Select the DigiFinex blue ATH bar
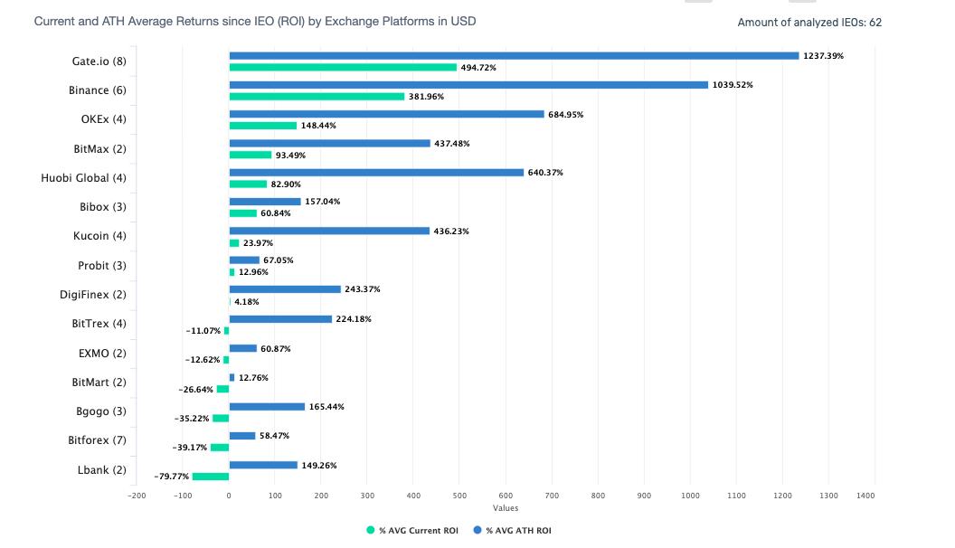The image size is (955, 548). (x=285, y=290)
